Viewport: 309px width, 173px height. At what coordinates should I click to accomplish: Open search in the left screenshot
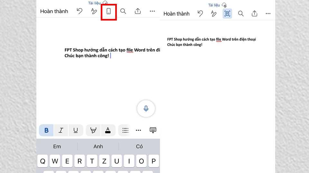tap(123, 11)
